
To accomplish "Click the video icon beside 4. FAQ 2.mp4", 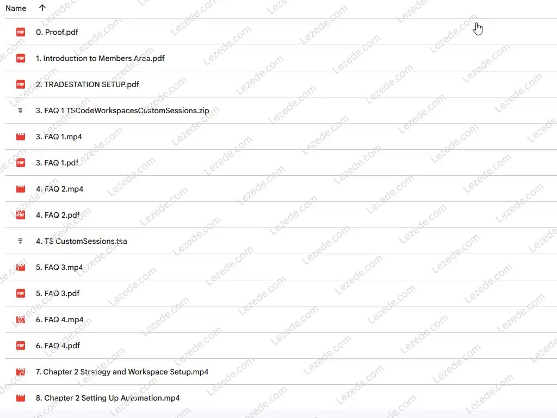I will [21, 189].
